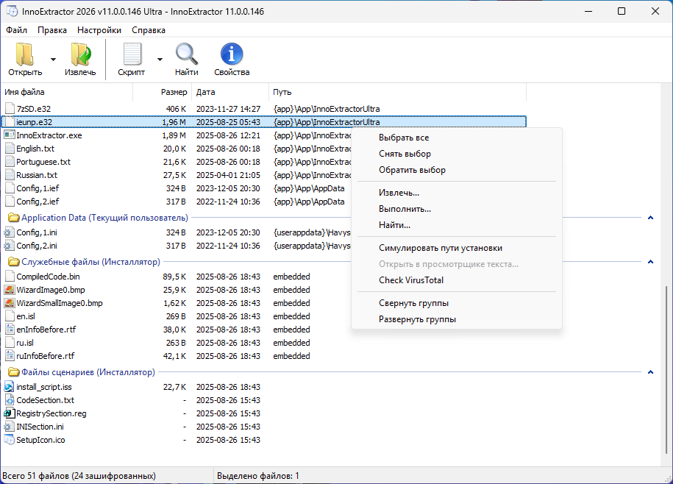Image resolution: width=673 pixels, height=484 pixels.
Task: Click the Config,2.ini gear icon
Action: coord(10,246)
